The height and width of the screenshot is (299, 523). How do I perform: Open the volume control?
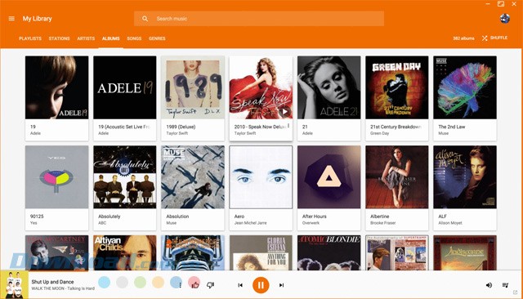pyautogui.click(x=489, y=285)
